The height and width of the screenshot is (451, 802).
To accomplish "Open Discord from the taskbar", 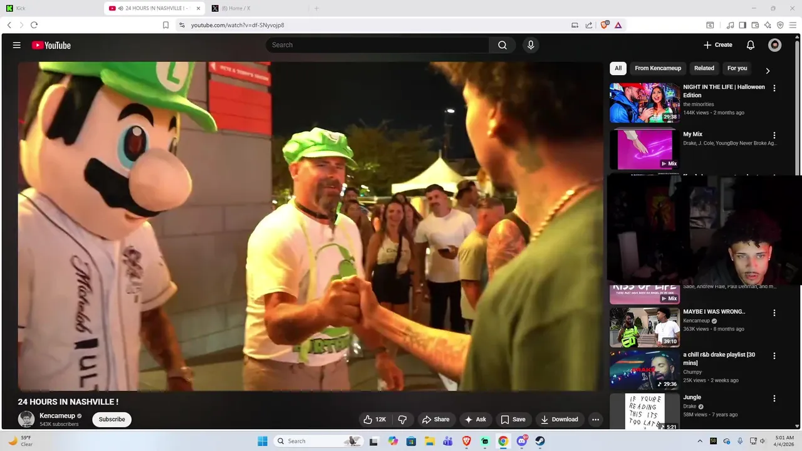I will pos(522,441).
